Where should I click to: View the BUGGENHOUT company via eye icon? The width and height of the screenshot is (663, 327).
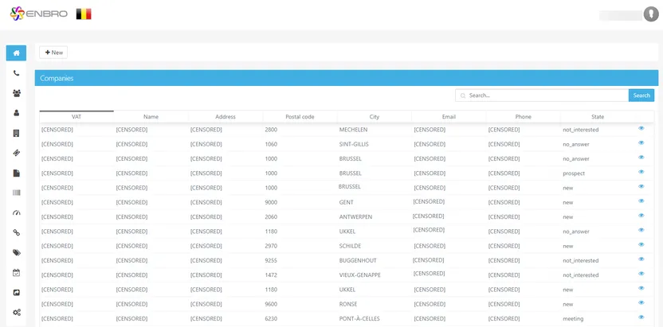tap(641, 259)
